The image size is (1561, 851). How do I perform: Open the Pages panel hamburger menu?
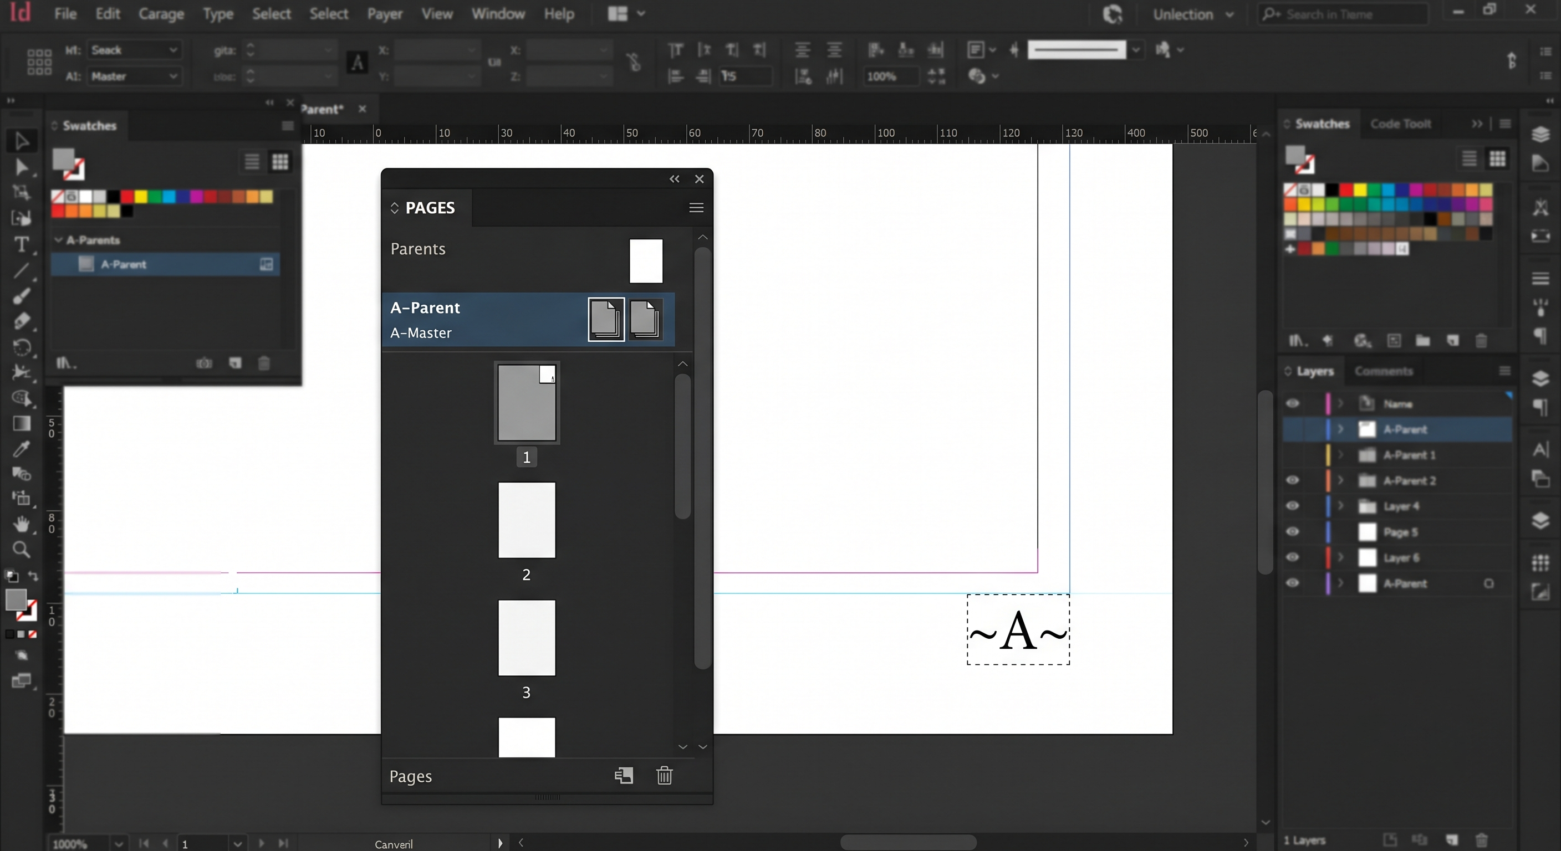[x=696, y=208]
